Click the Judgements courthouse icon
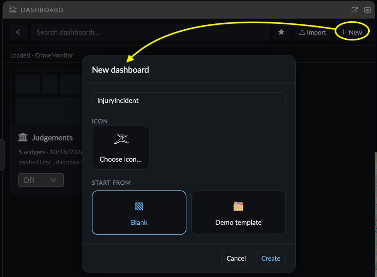Viewport: 377px width, 277px height. (23, 137)
